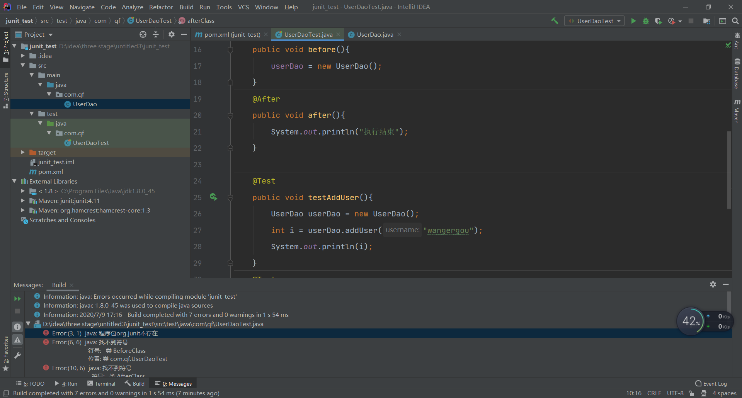Image resolution: width=742 pixels, height=398 pixels.
Task: Expand the target folder
Action: 23,152
